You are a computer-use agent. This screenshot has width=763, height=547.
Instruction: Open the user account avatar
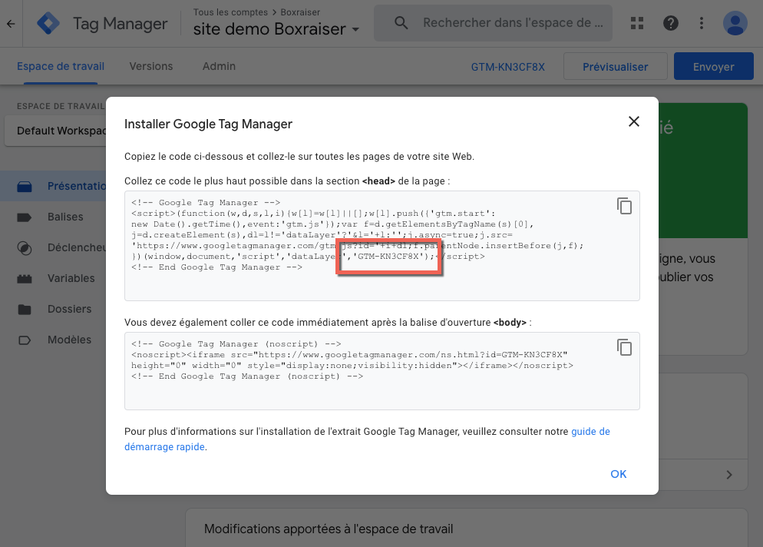[735, 23]
